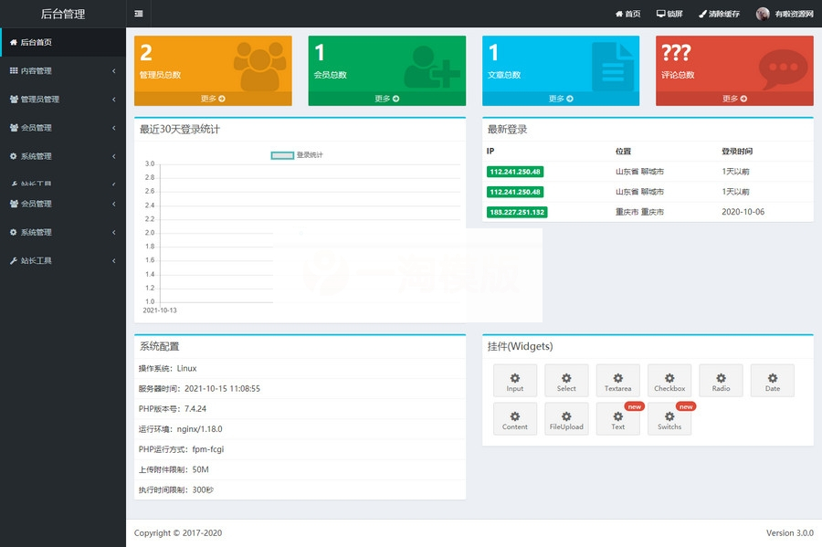Toggle the 登录统计 legend in the chart
822x547 pixels.
[x=297, y=153]
